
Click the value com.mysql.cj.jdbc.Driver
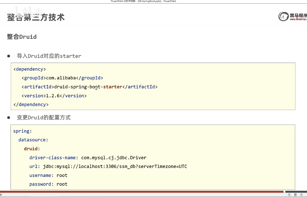pyautogui.click(x=114, y=158)
